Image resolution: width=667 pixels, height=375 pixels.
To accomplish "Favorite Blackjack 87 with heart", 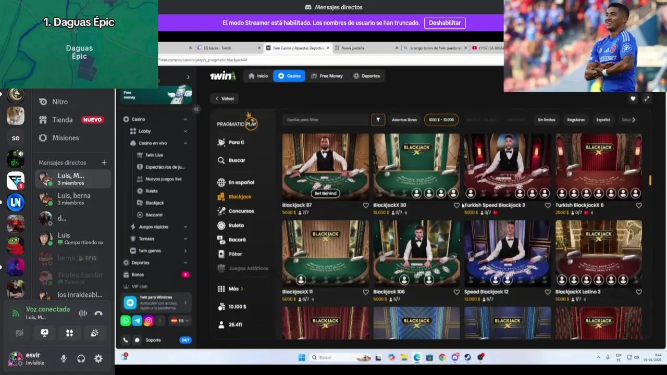I will 366,205.
